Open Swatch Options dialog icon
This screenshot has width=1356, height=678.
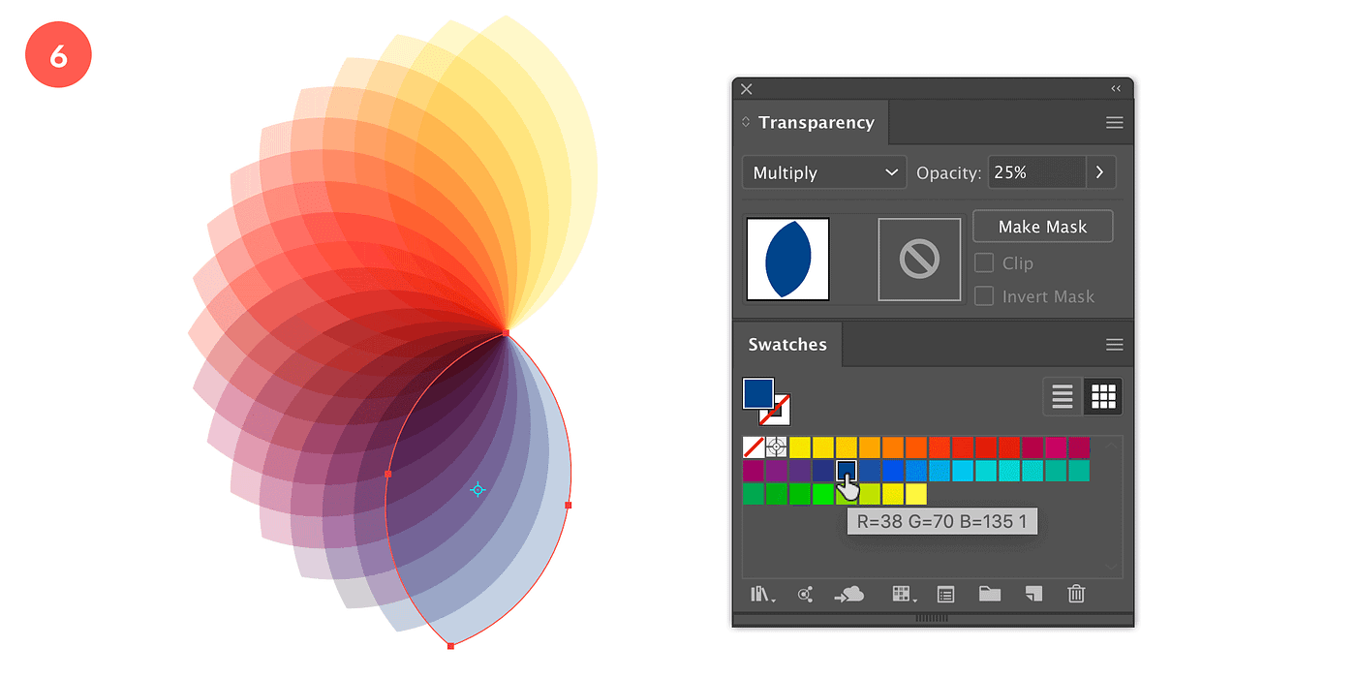(946, 595)
